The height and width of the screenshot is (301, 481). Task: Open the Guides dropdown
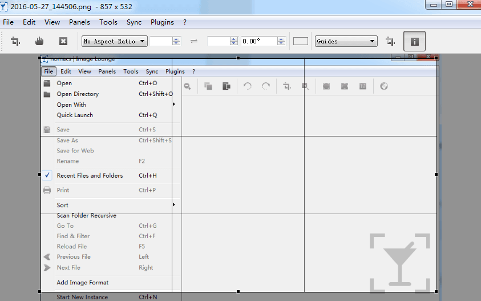pyautogui.click(x=346, y=41)
